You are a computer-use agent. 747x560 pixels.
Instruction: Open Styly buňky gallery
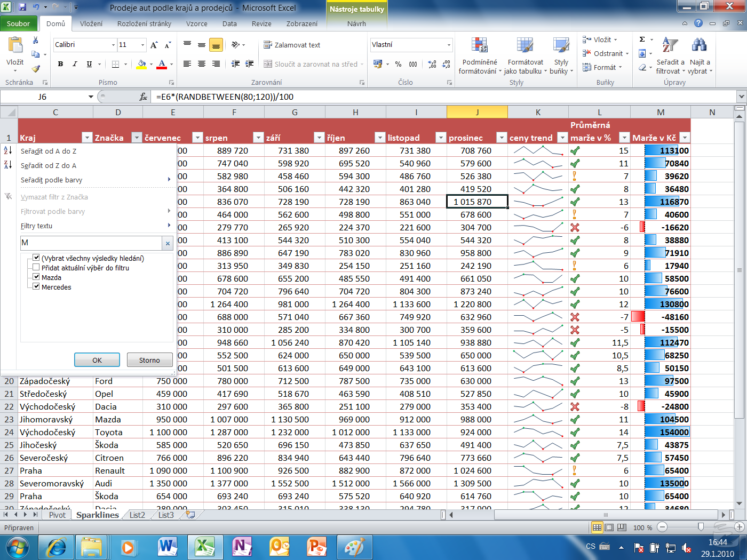561,55
